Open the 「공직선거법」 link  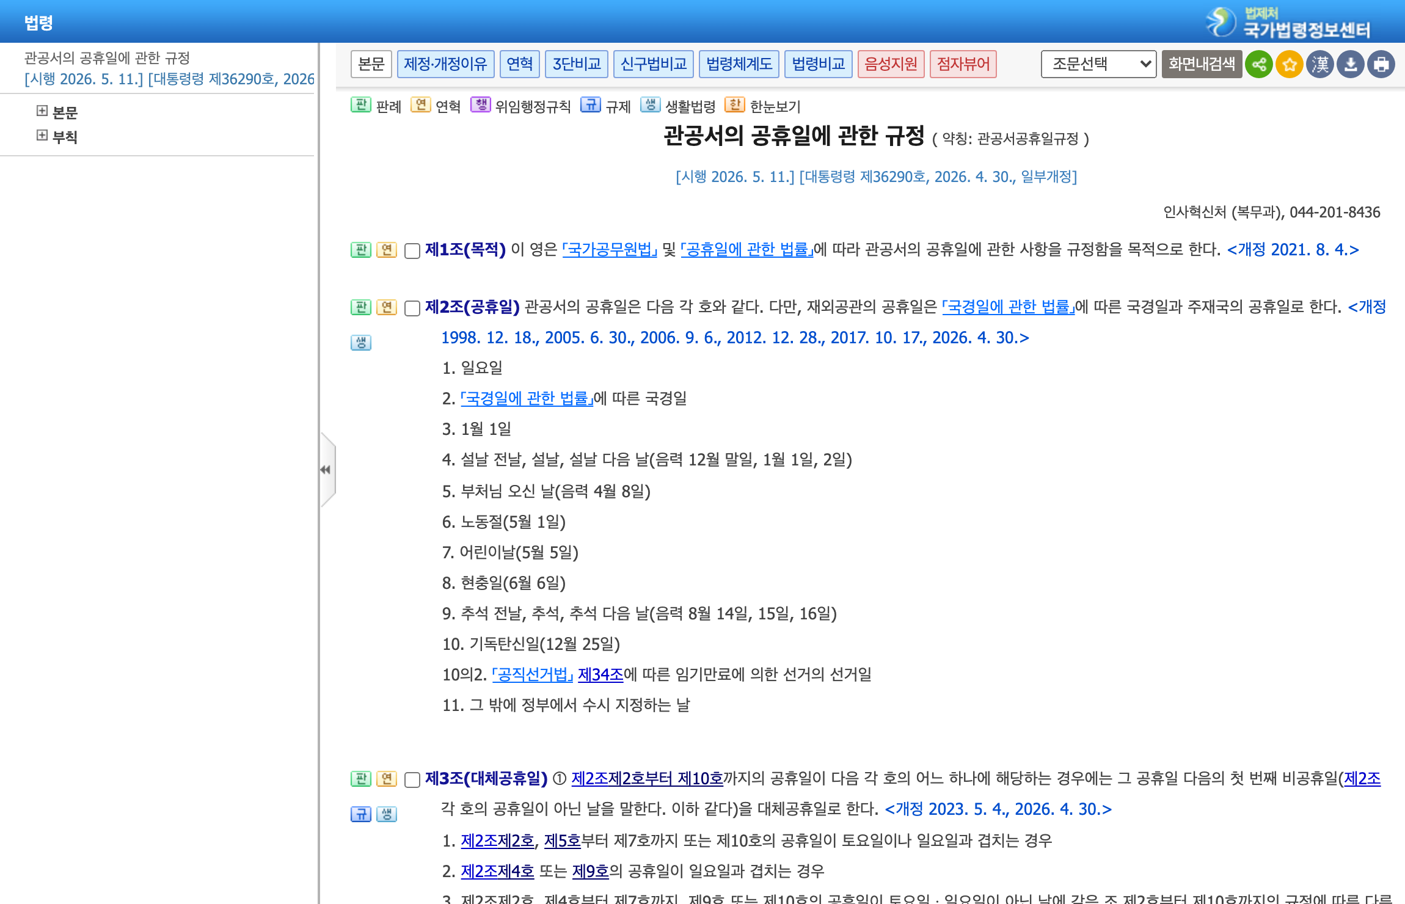click(533, 675)
